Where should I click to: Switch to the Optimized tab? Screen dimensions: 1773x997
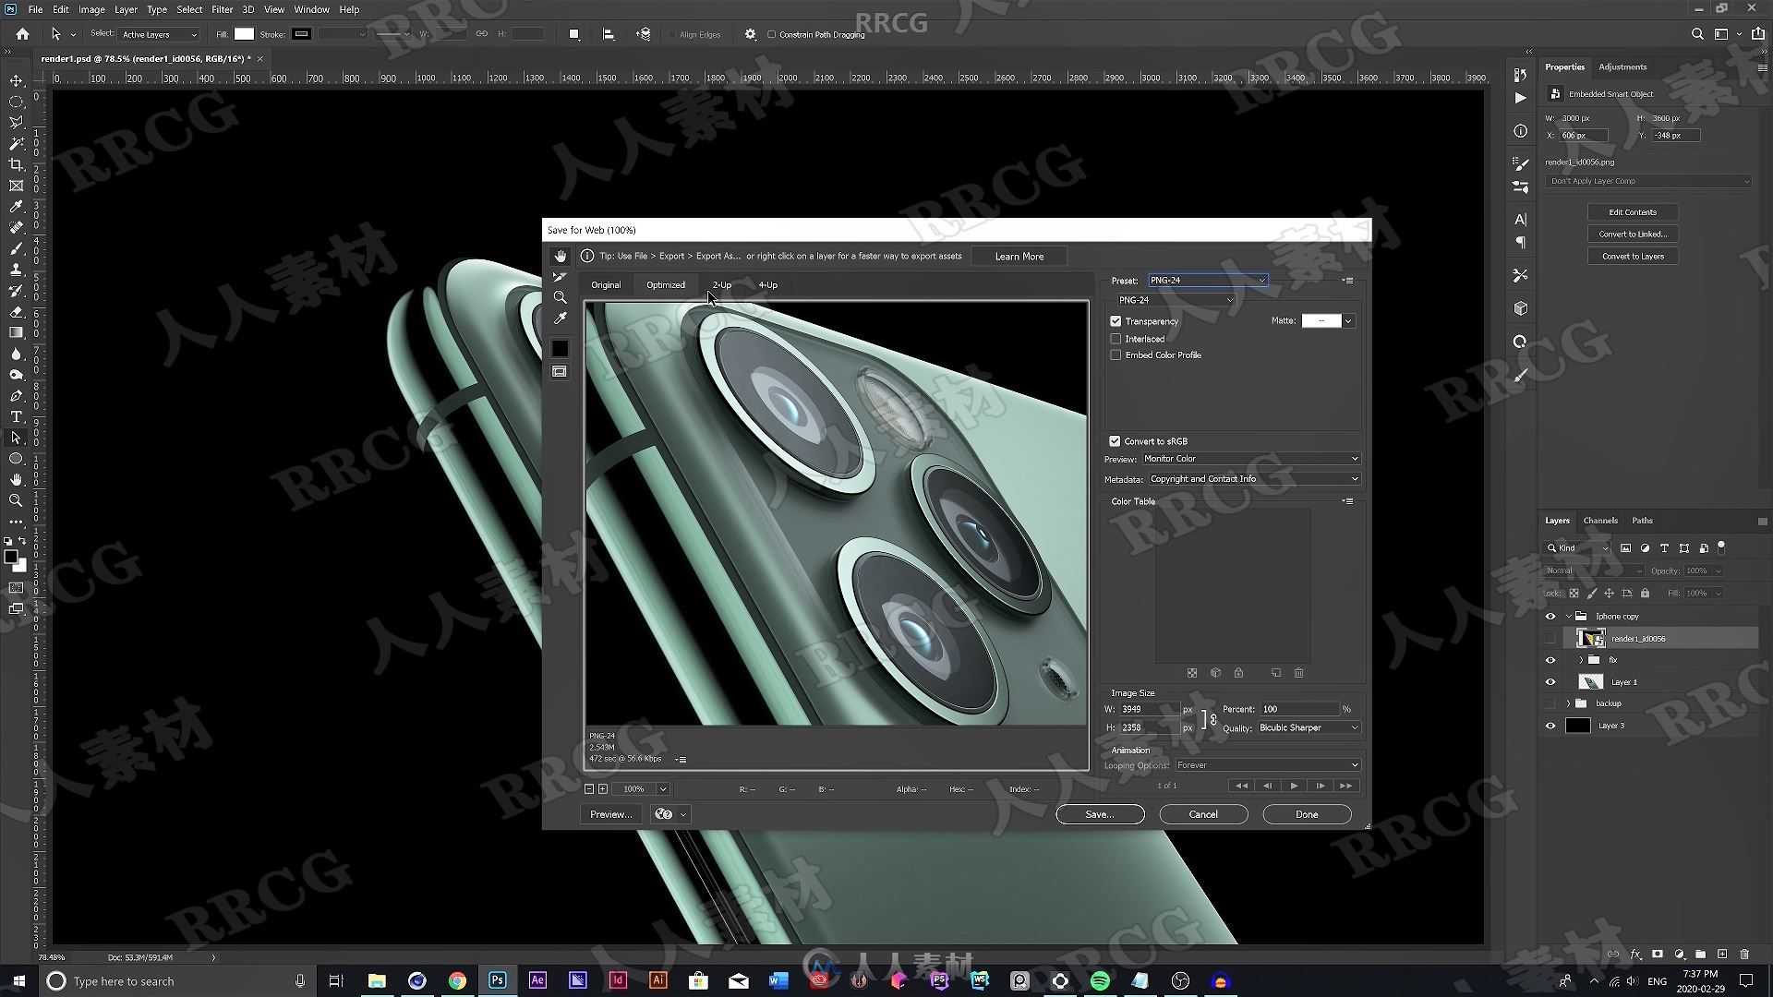pyautogui.click(x=666, y=283)
